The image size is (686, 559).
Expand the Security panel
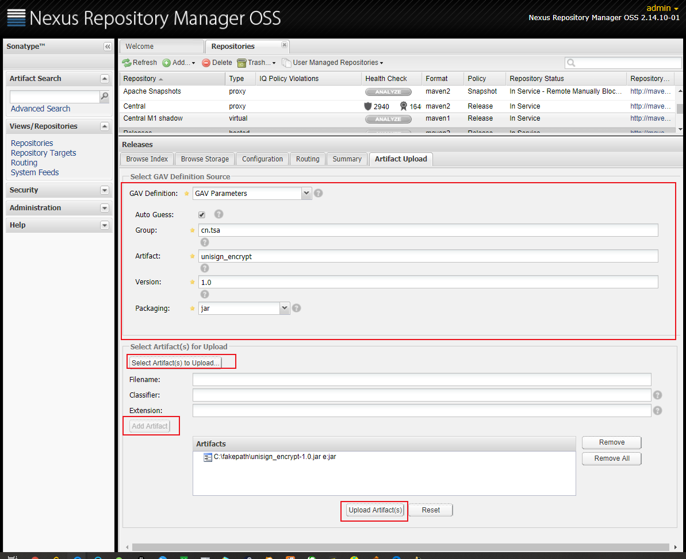click(x=105, y=190)
